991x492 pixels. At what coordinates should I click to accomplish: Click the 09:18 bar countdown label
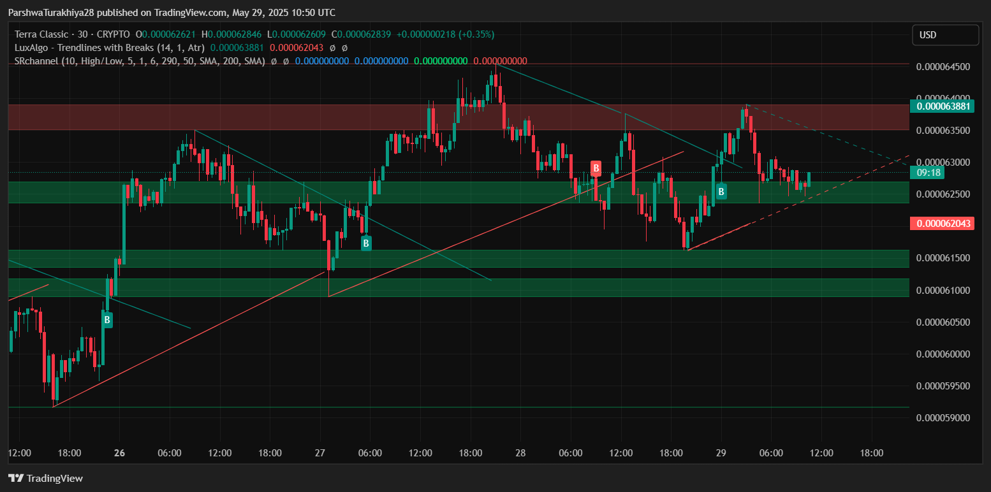tap(927, 172)
